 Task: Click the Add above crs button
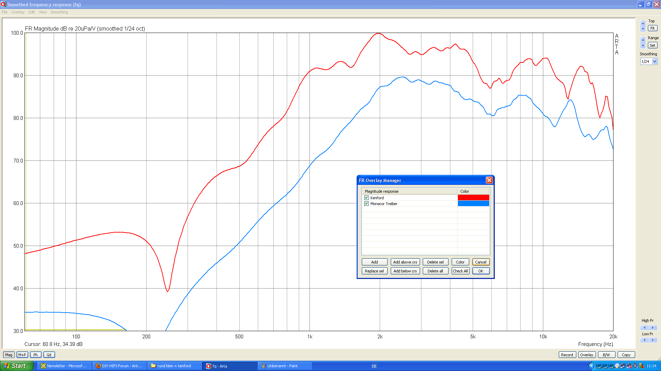[x=405, y=262]
